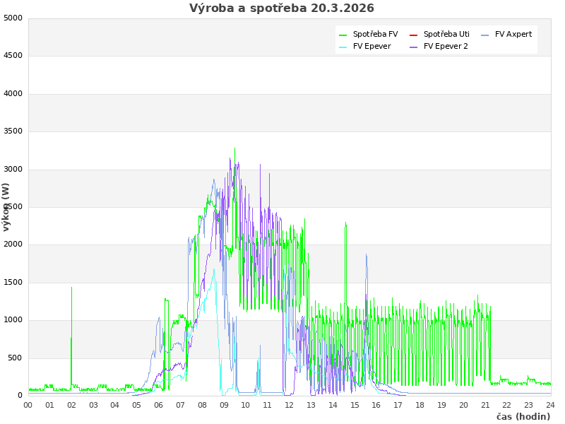The height and width of the screenshot is (424, 565).
Task: Click the purple FV Epever 2 legend swatch
Action: click(414, 47)
